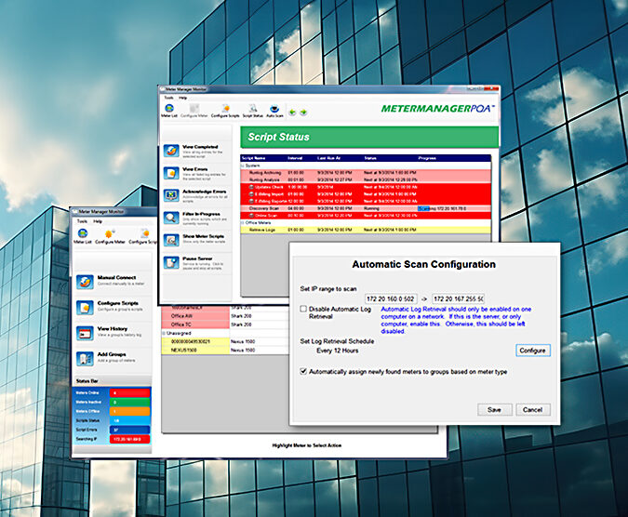Click the green Meters Inactive status value
Viewport: 628px width, 517px height.
click(129, 402)
